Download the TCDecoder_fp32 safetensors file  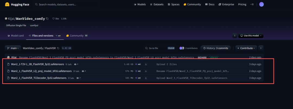pyautogui.click(x=146, y=78)
